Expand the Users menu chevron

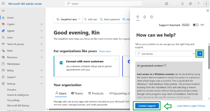[x=42, y=37]
